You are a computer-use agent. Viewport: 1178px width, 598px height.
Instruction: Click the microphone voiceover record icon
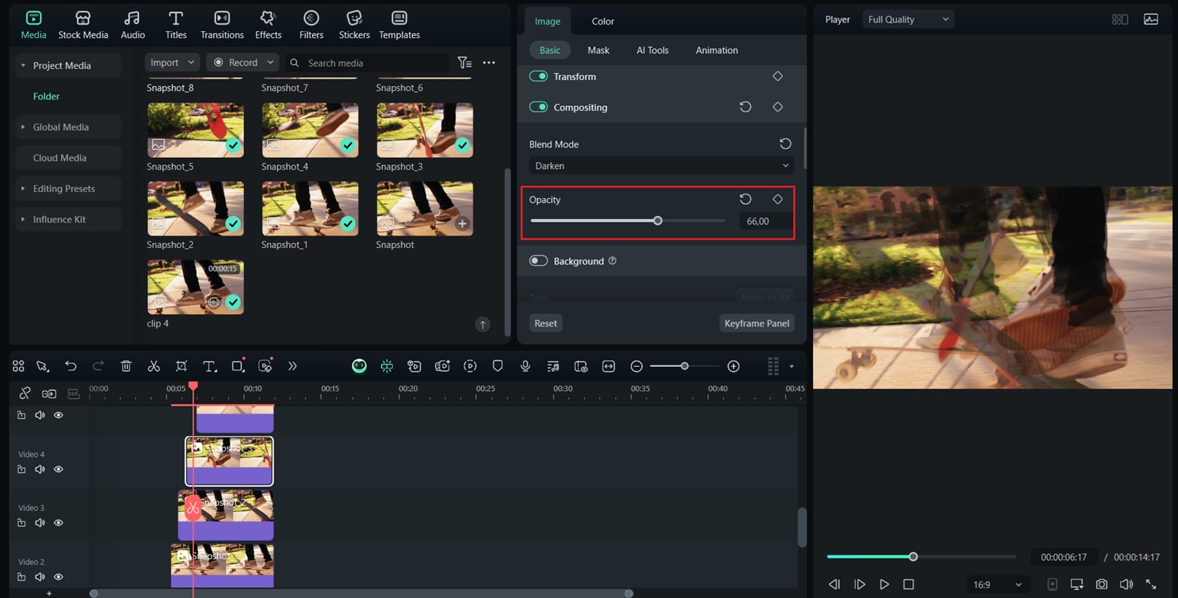coord(525,366)
